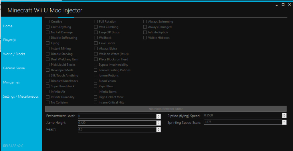
Task: Focus the Enchantment Level field
Action: pyautogui.click(x=117, y=116)
